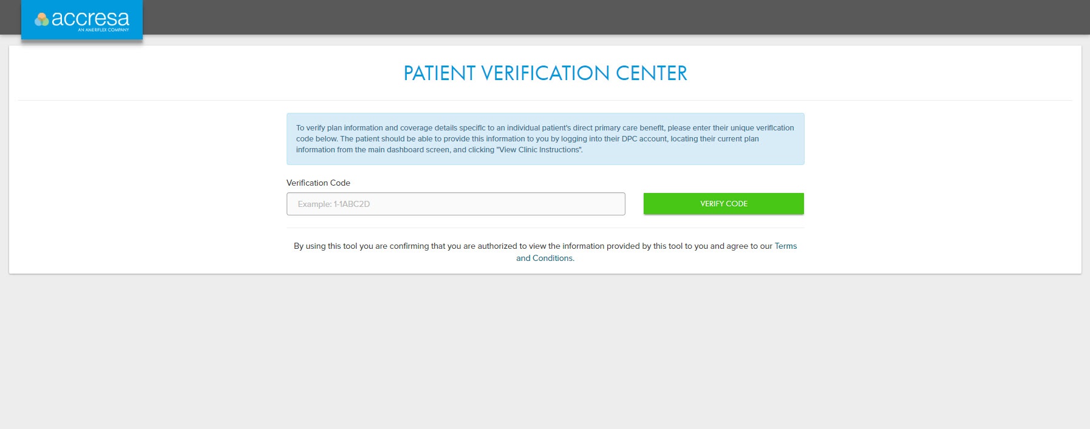Open the Terms link
Viewport: 1090px width, 429px height.
tap(785, 246)
